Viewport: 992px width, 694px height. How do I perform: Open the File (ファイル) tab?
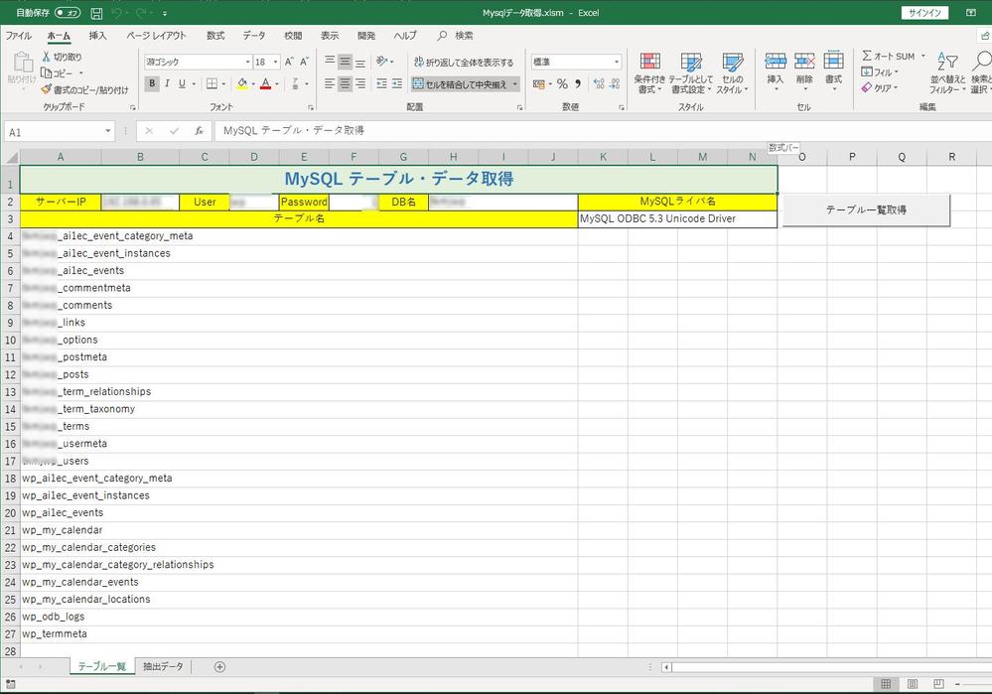click(x=18, y=36)
